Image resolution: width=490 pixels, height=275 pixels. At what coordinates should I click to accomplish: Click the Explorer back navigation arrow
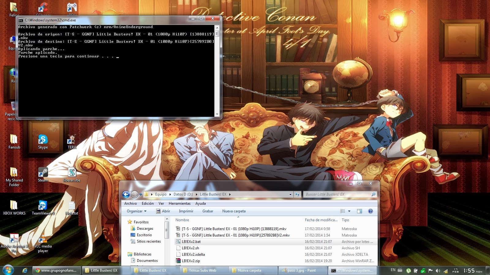126,194
